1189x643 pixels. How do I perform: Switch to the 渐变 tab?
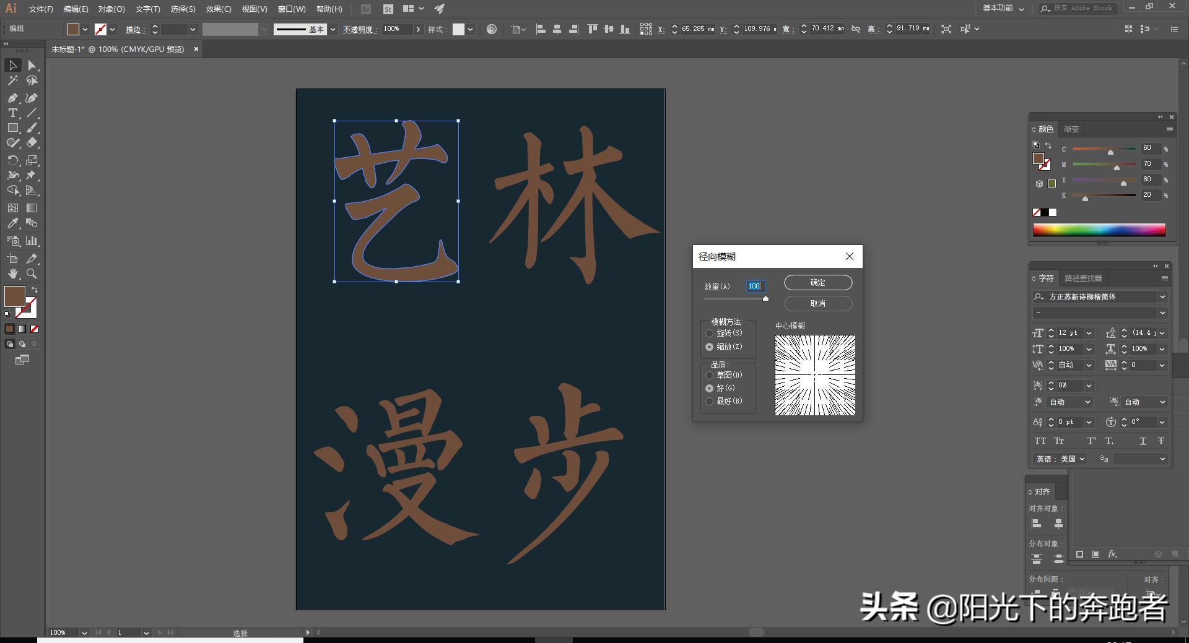tap(1072, 129)
